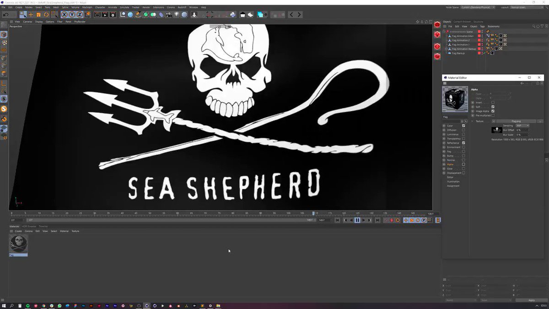Toggle the Soft checkbox

pyautogui.click(x=493, y=107)
